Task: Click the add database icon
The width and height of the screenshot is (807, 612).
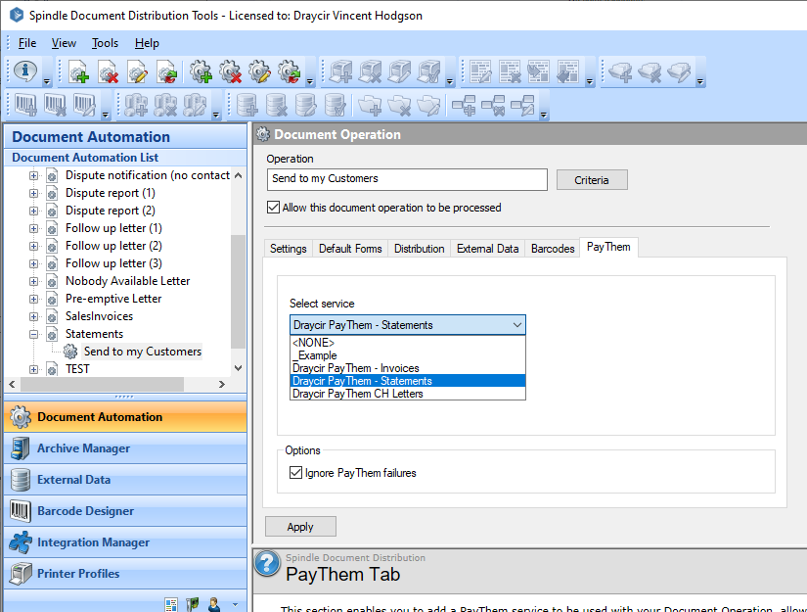Action: tap(247, 105)
